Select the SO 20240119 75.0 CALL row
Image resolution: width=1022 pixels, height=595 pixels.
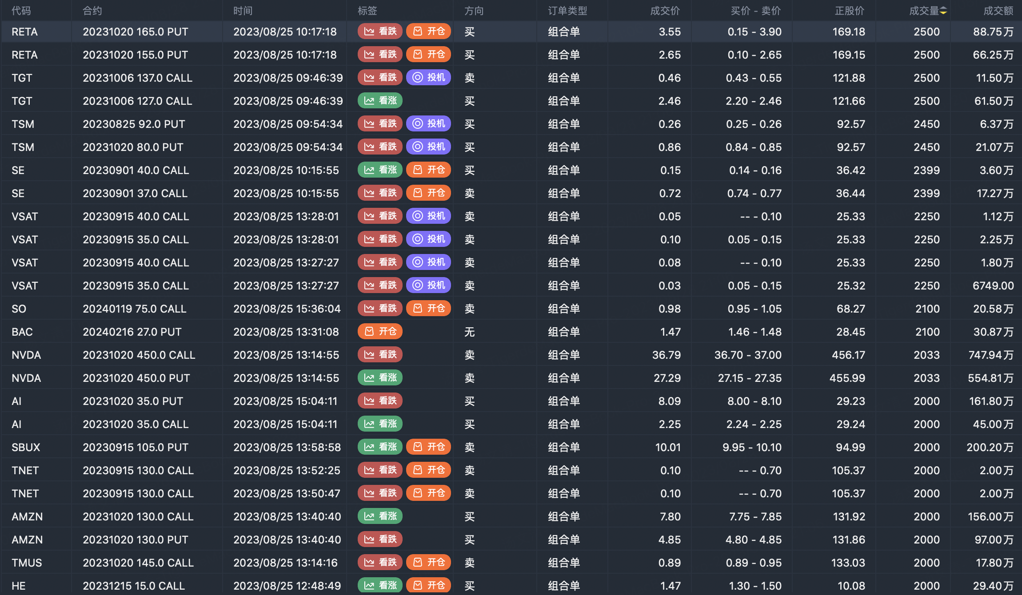(x=134, y=309)
